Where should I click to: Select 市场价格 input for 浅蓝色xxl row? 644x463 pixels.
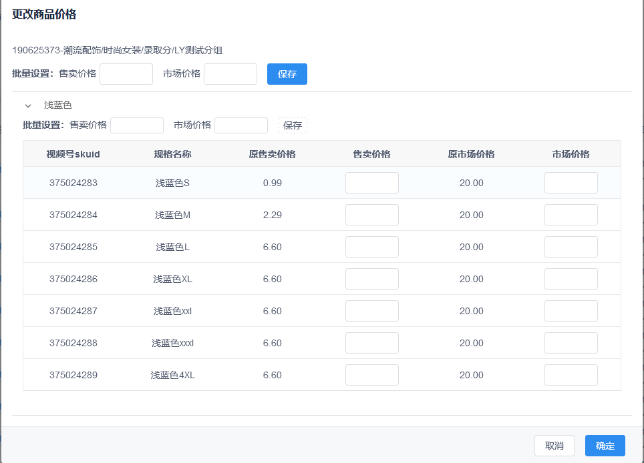click(571, 311)
